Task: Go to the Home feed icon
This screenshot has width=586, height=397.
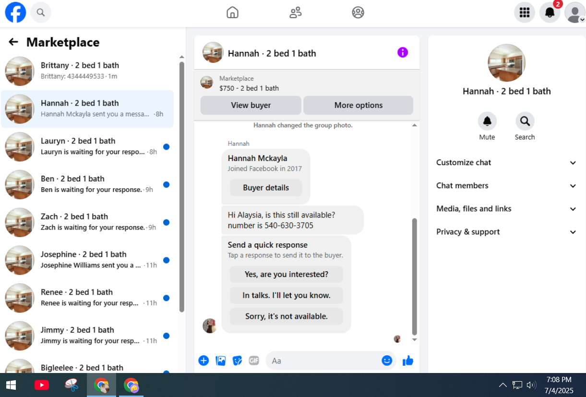Action: point(232,12)
